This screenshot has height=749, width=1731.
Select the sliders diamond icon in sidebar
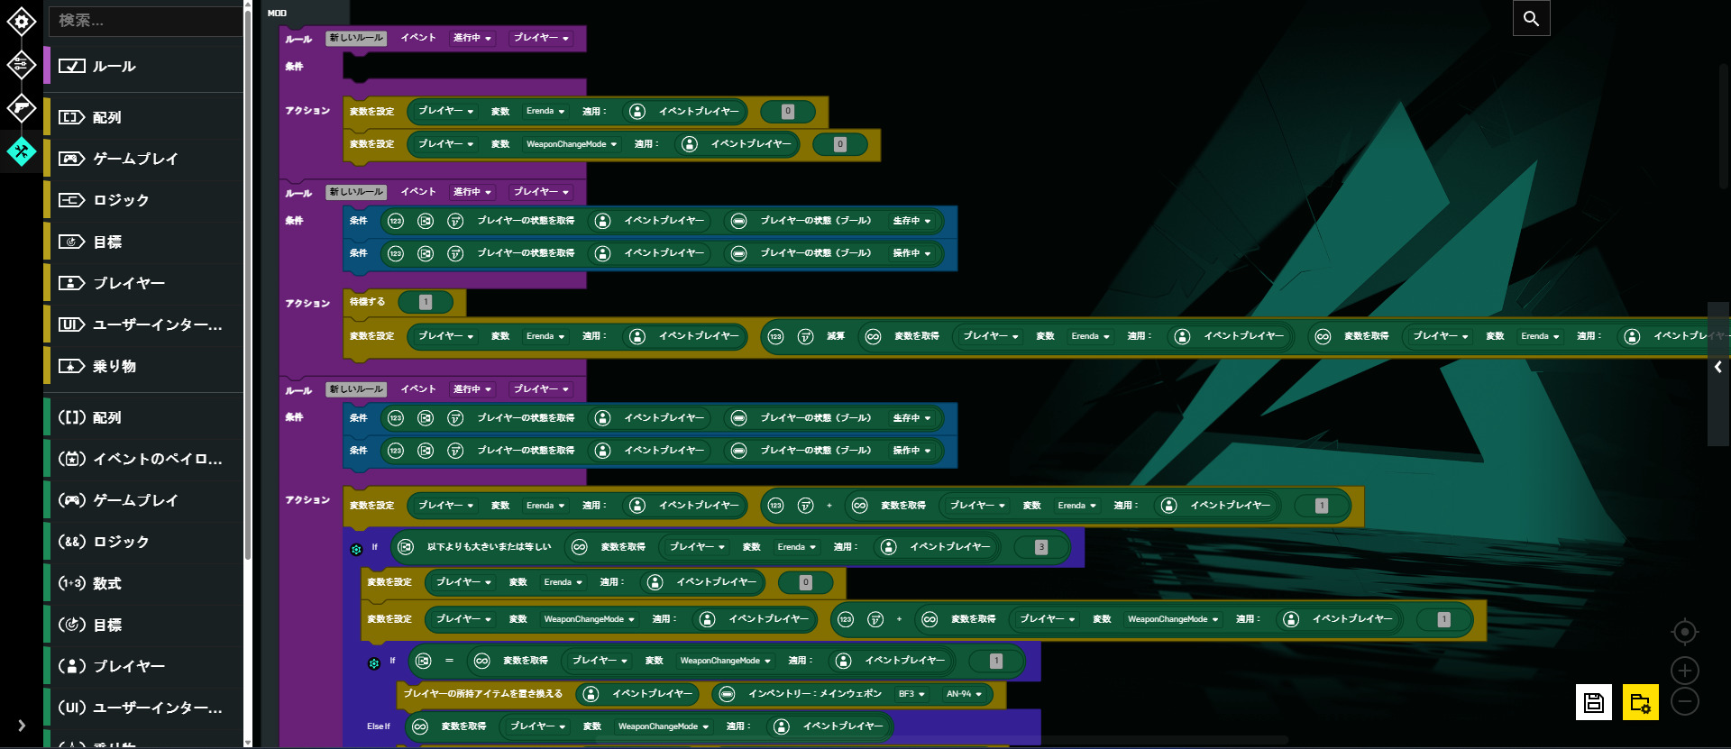pyautogui.click(x=22, y=65)
